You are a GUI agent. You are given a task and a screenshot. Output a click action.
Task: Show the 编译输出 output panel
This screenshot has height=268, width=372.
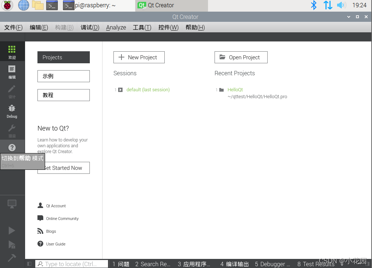tap(234, 264)
